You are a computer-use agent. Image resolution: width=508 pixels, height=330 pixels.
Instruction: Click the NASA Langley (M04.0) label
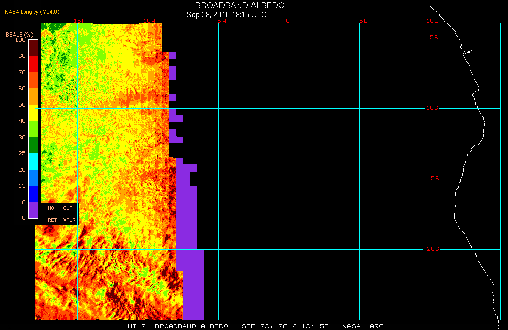tap(32, 12)
